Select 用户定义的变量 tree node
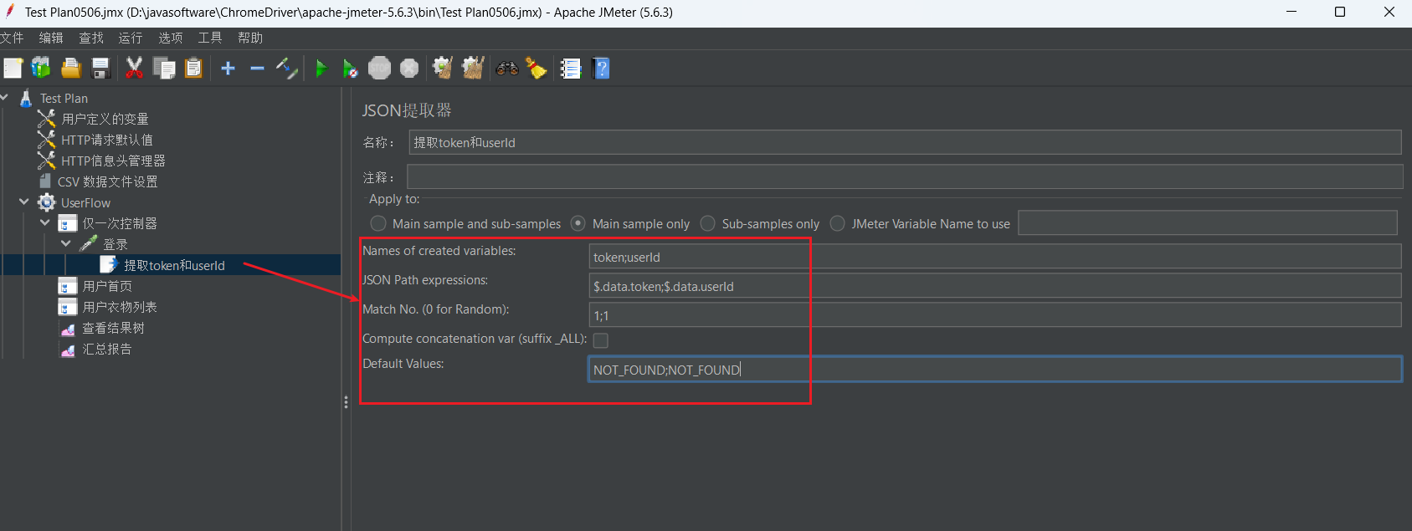Viewport: 1412px width, 531px height. [x=105, y=120]
